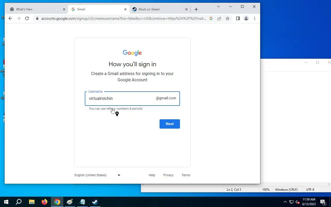The image size is (331, 207).
Task: Click the muted volume tray icon
Action: tap(298, 202)
